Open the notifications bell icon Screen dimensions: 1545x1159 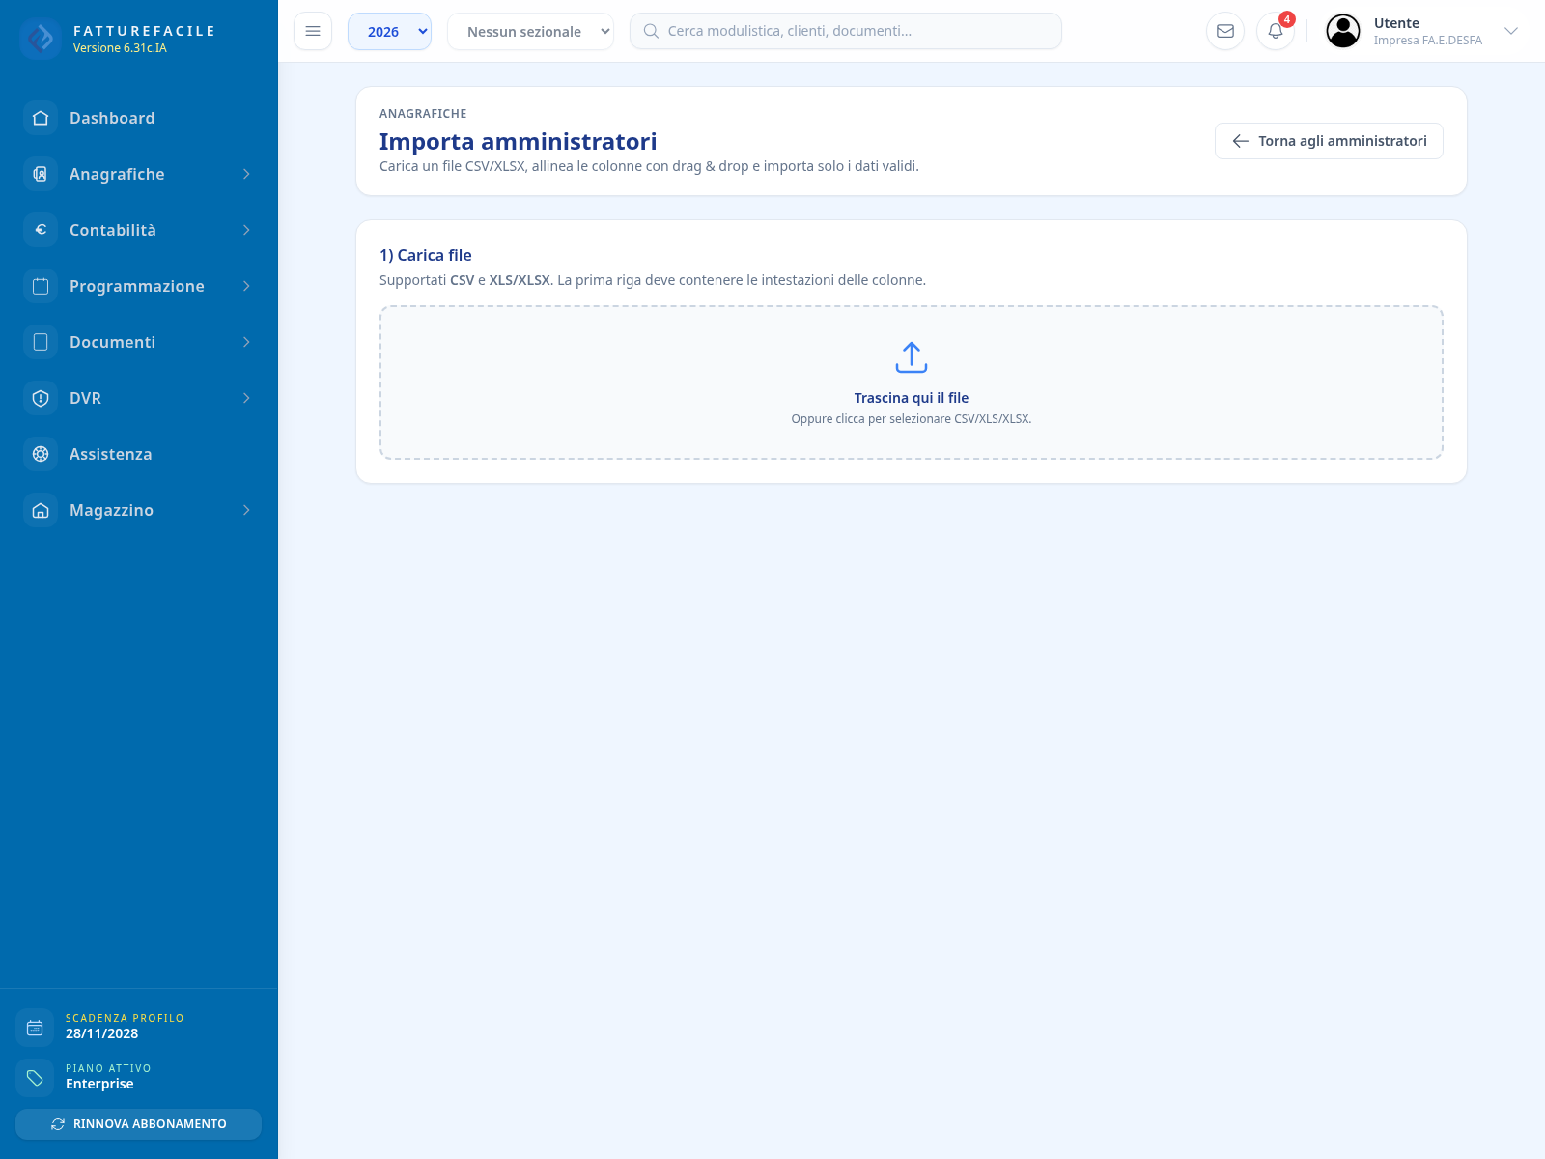[x=1276, y=31]
